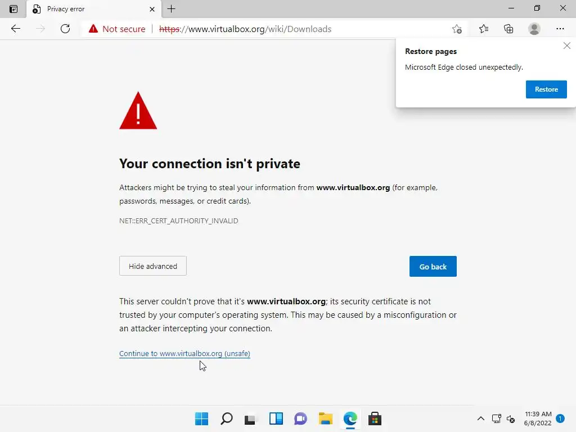Open the Collections icon
The width and height of the screenshot is (576, 432).
(508, 29)
